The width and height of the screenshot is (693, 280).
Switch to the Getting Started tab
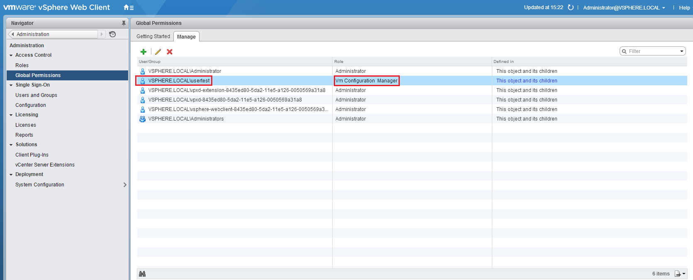(x=153, y=36)
